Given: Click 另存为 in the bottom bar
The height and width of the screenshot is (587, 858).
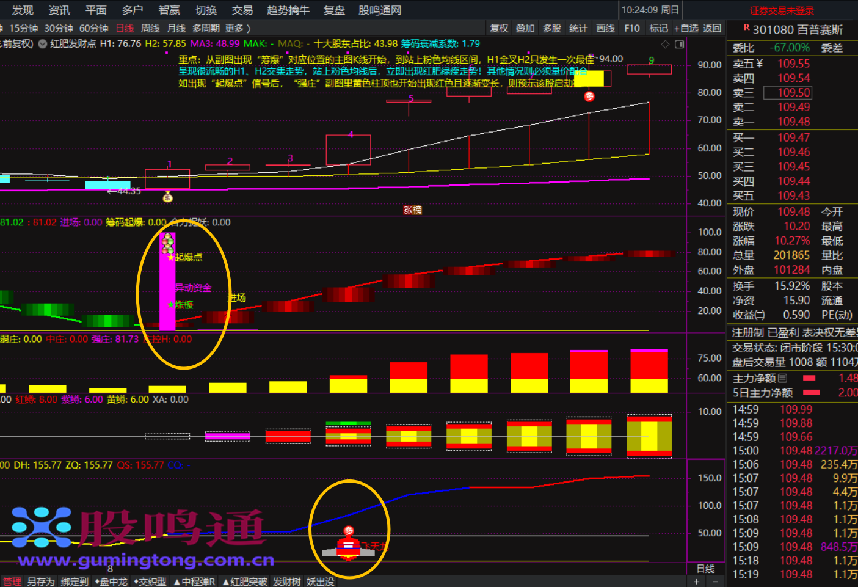Looking at the screenshot, I should tap(41, 582).
